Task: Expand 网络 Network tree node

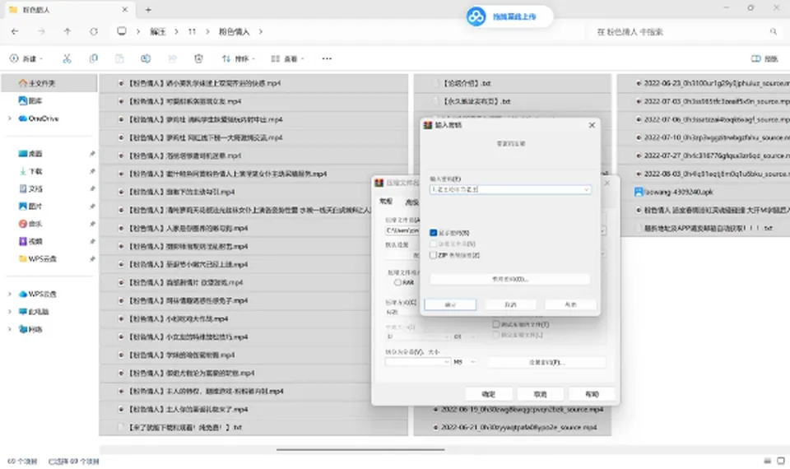Action: [x=9, y=329]
